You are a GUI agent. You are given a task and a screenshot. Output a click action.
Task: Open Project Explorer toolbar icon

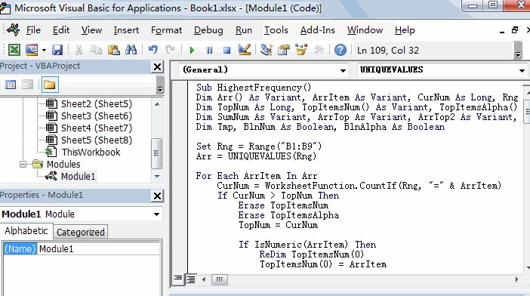267,50
